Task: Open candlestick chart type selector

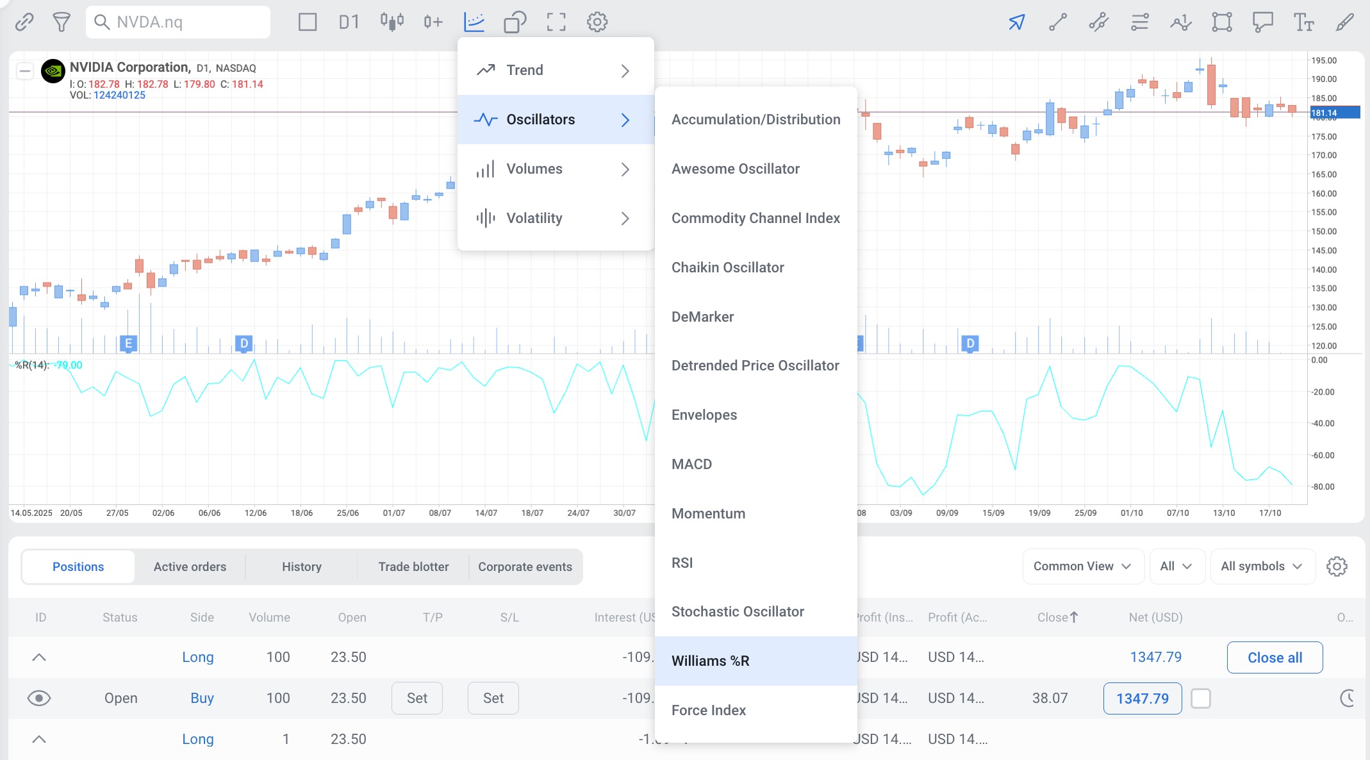Action: (392, 22)
